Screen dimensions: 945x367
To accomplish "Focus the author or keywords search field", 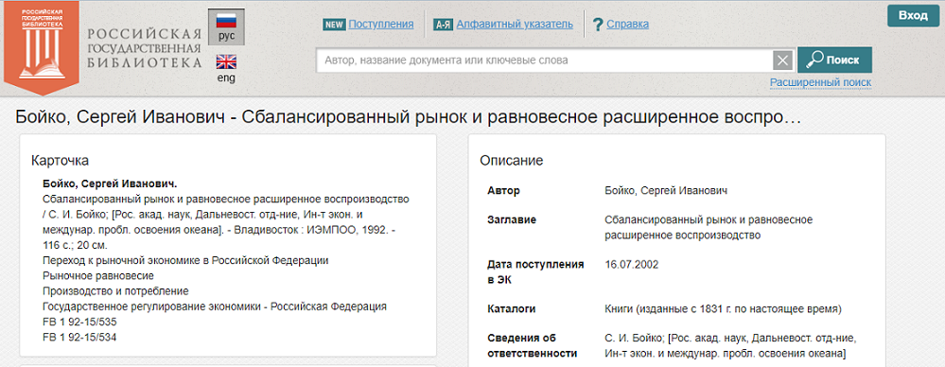I will coord(544,61).
